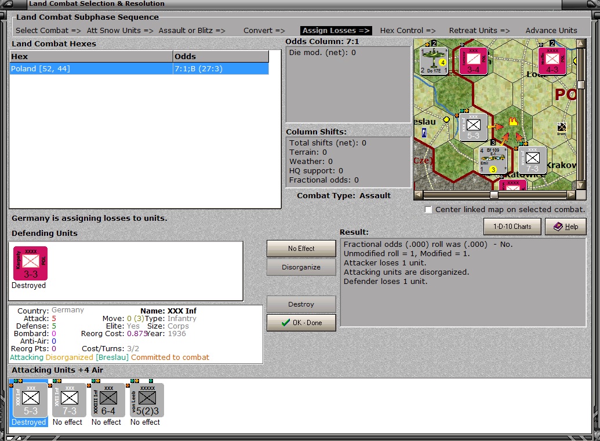Click the 'Die mod. (net): 0' text

coord(322,52)
